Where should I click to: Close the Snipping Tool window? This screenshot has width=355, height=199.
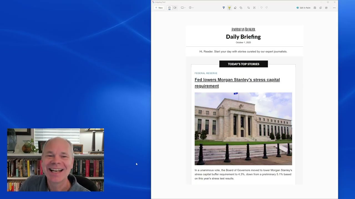coord(334,2)
